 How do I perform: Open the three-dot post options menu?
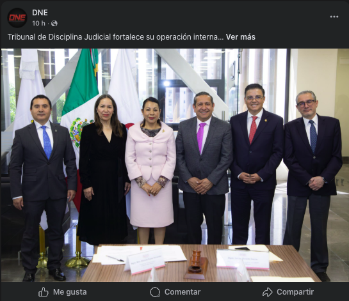coord(334,17)
